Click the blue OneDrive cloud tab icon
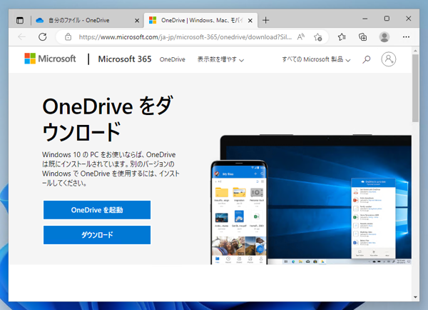 click(40, 20)
